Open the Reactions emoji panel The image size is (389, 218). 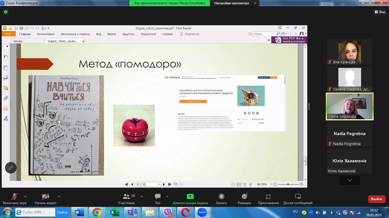click(x=244, y=199)
